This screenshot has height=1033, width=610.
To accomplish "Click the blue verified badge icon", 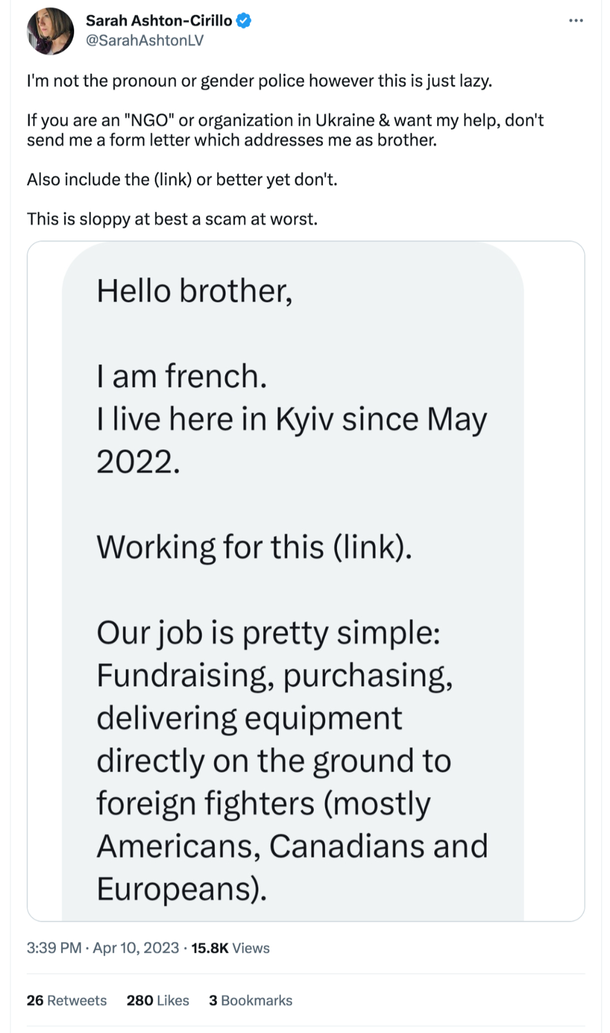I will click(244, 21).
